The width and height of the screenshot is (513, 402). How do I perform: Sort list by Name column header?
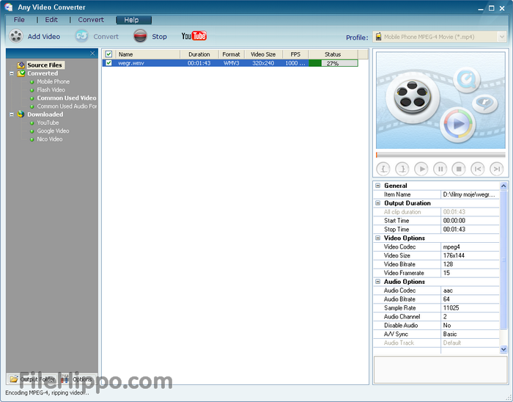click(147, 54)
